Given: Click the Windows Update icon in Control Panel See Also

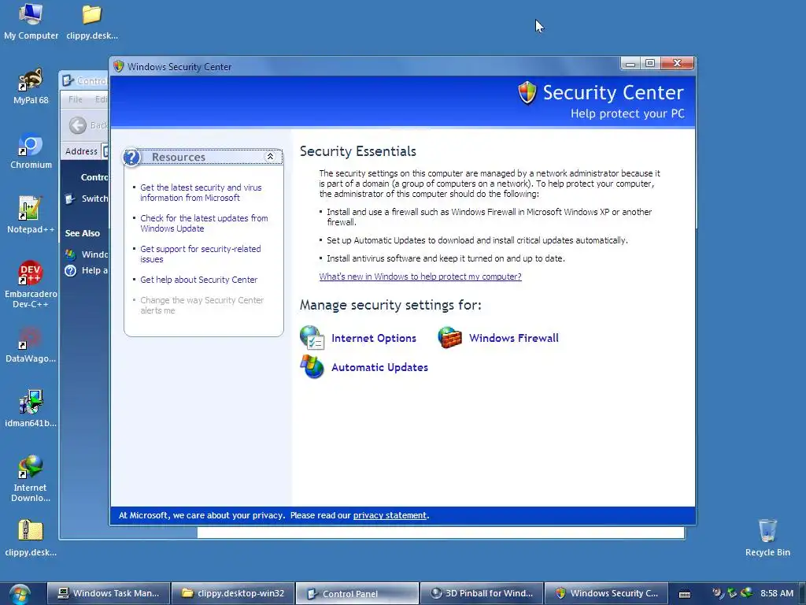Looking at the screenshot, I should point(70,254).
